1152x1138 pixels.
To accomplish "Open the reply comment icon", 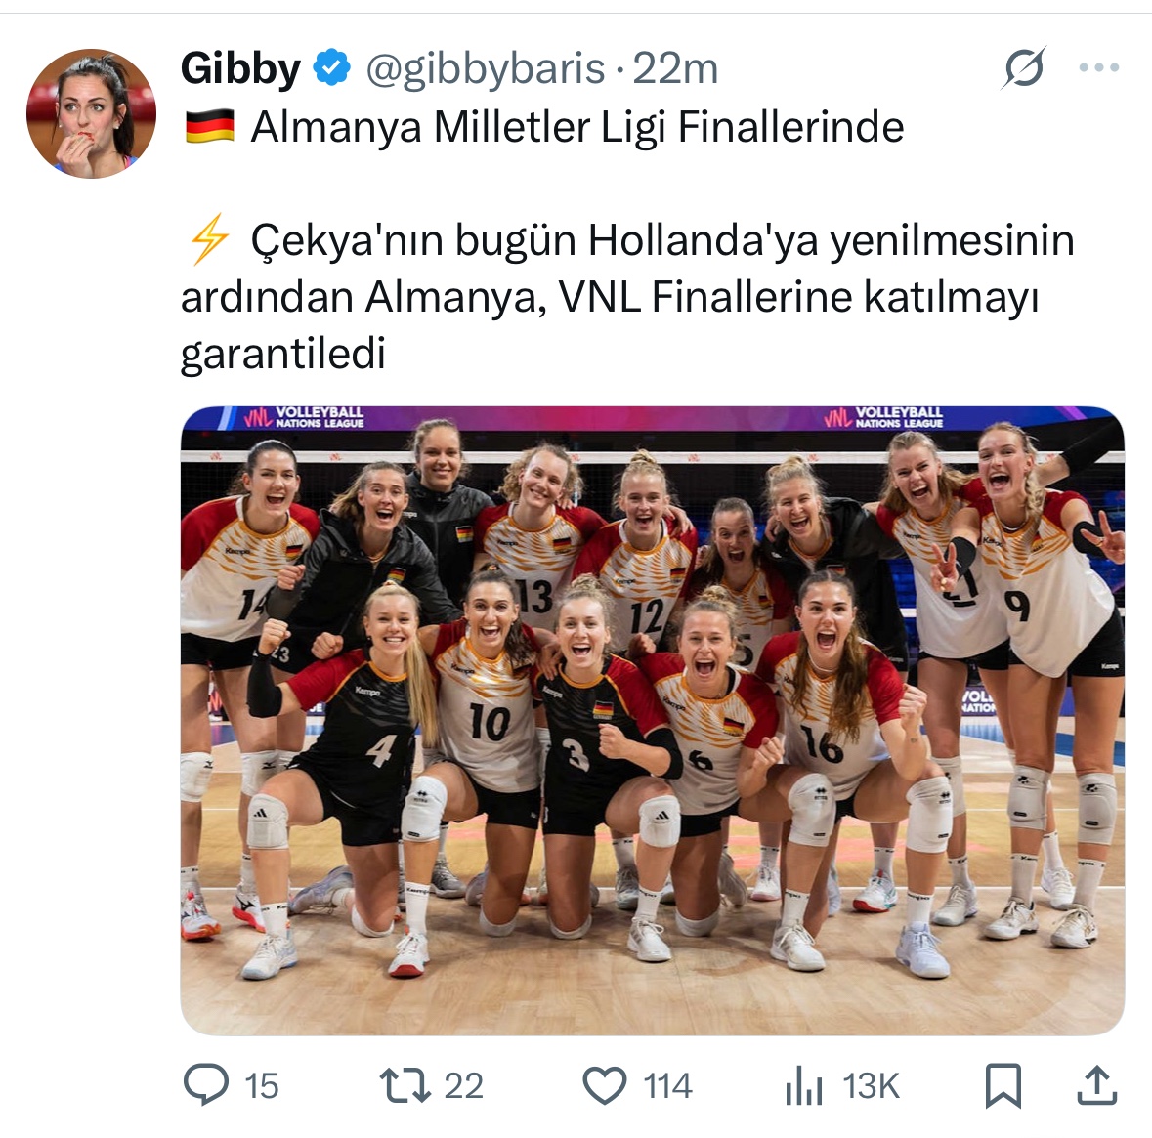I will [x=206, y=1084].
